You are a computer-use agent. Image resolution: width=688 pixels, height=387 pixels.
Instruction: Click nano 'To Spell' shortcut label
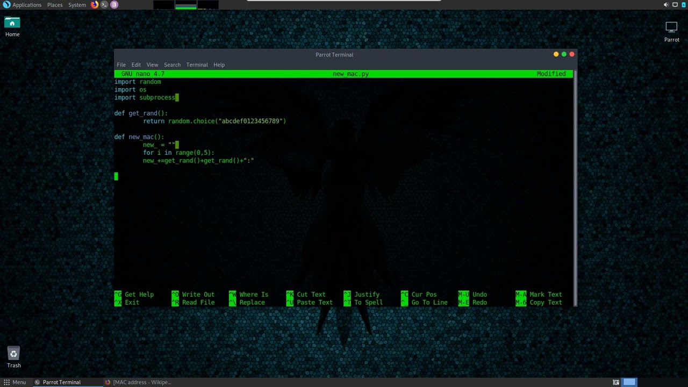point(368,303)
